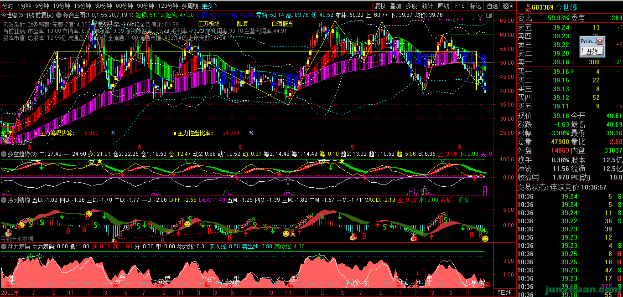Toggle 自选 watchlist membership
Image resolution: width=623 pixels, height=297 pixels.
[492, 6]
